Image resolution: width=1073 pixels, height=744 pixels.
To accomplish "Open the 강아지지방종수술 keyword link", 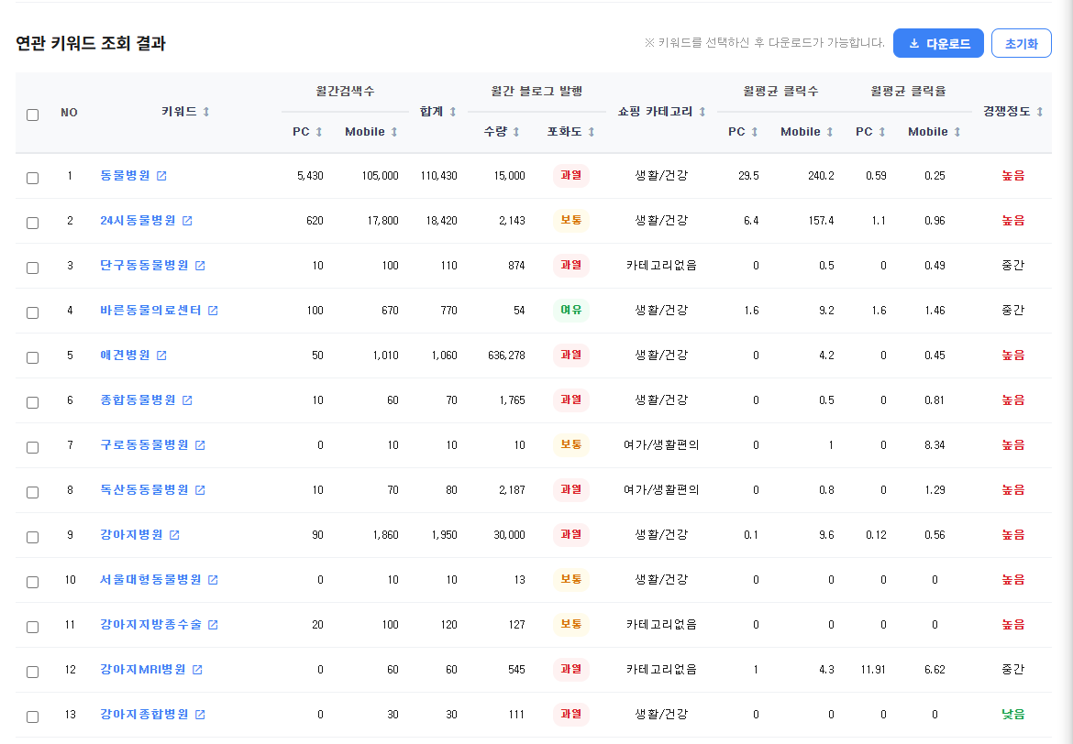I will point(150,625).
